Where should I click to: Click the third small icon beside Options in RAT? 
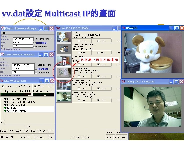[x=12, y=137]
